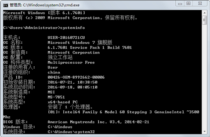The width and height of the screenshot is (210, 137).
Task: Click the host name 'USER-20160721CU'
Action: click(x=66, y=38)
